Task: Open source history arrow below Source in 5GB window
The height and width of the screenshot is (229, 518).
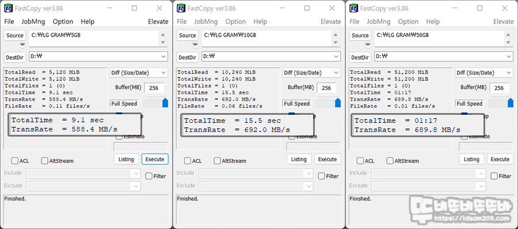Action: pos(22,45)
